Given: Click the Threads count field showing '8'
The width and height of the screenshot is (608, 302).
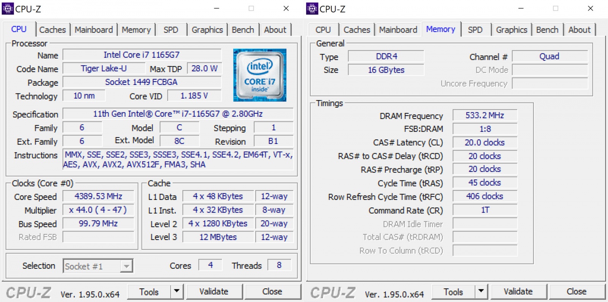Looking at the screenshot, I should [x=279, y=265].
